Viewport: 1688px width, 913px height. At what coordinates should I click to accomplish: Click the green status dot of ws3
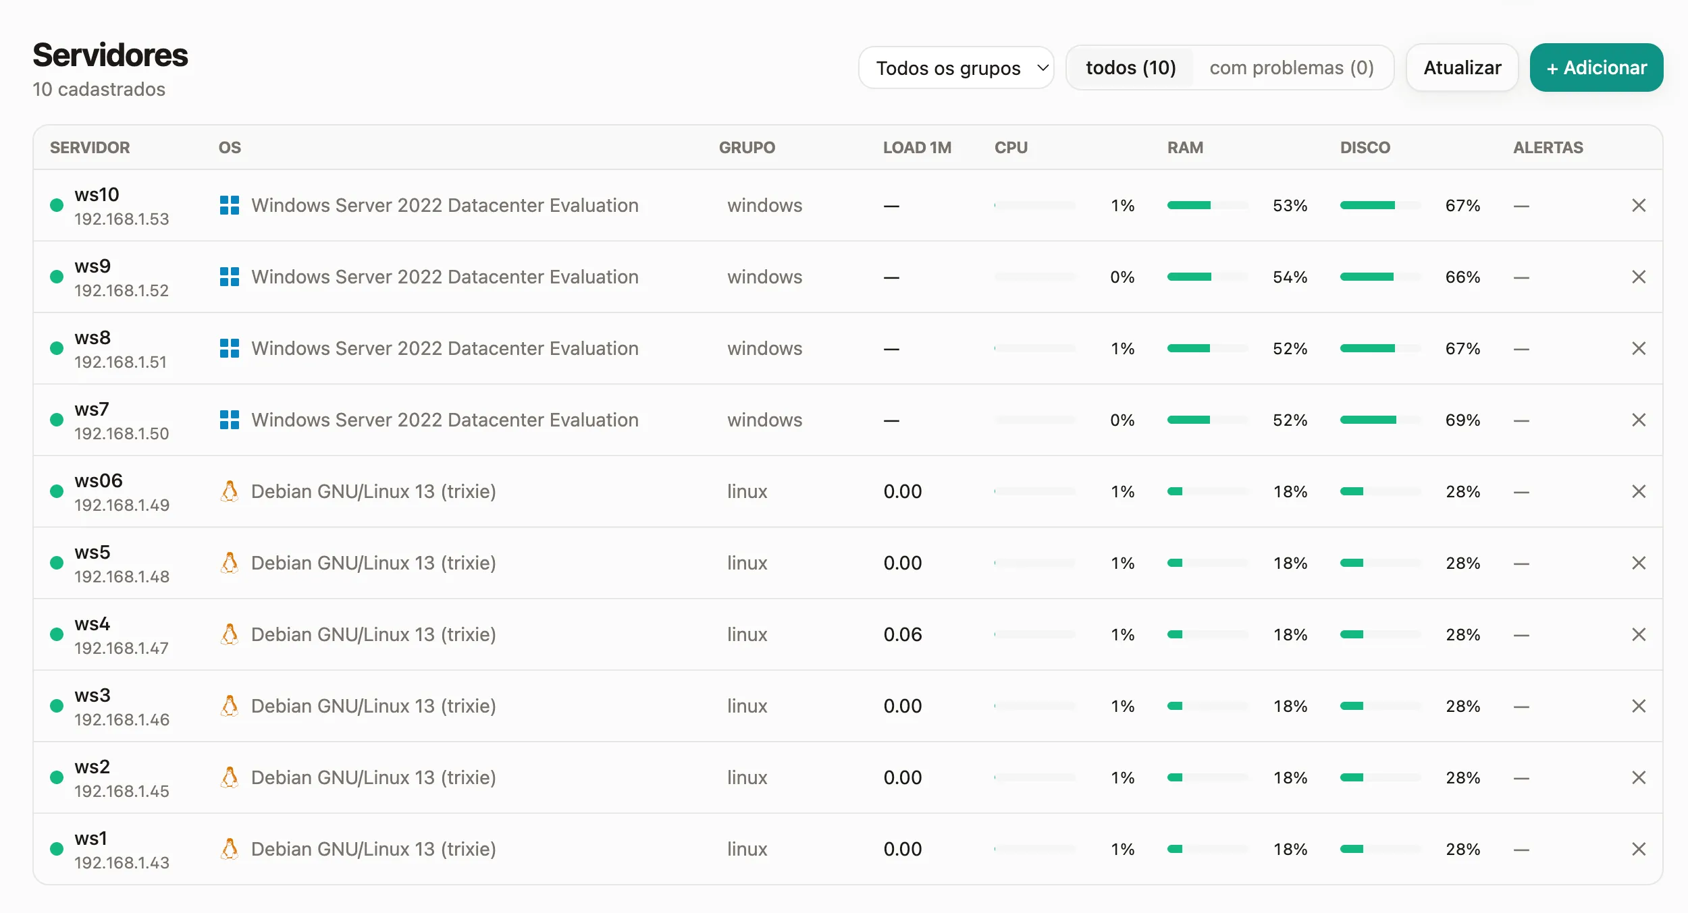57,706
